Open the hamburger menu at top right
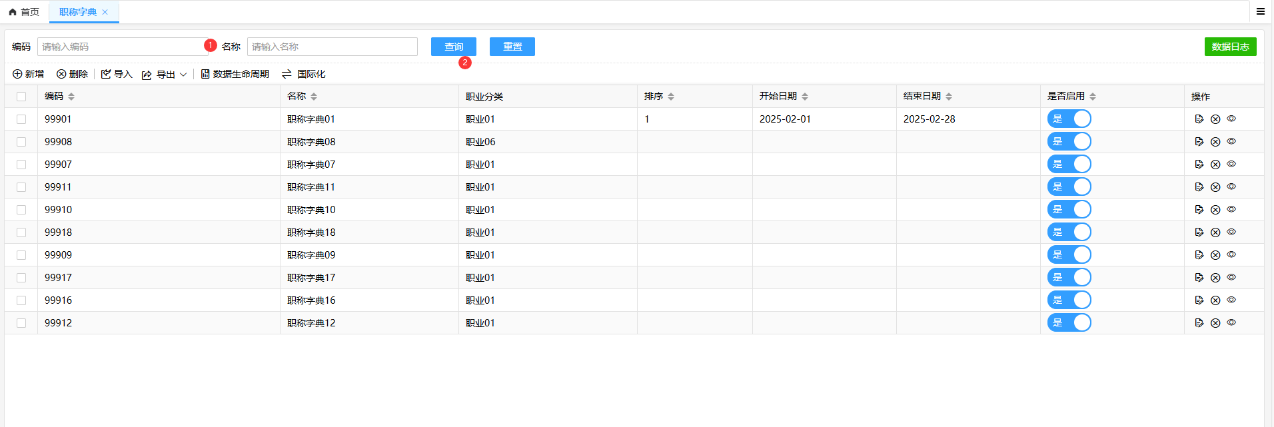 click(x=1260, y=11)
